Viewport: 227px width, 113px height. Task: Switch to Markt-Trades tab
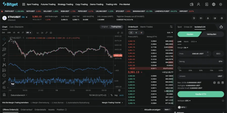pos(146,27)
